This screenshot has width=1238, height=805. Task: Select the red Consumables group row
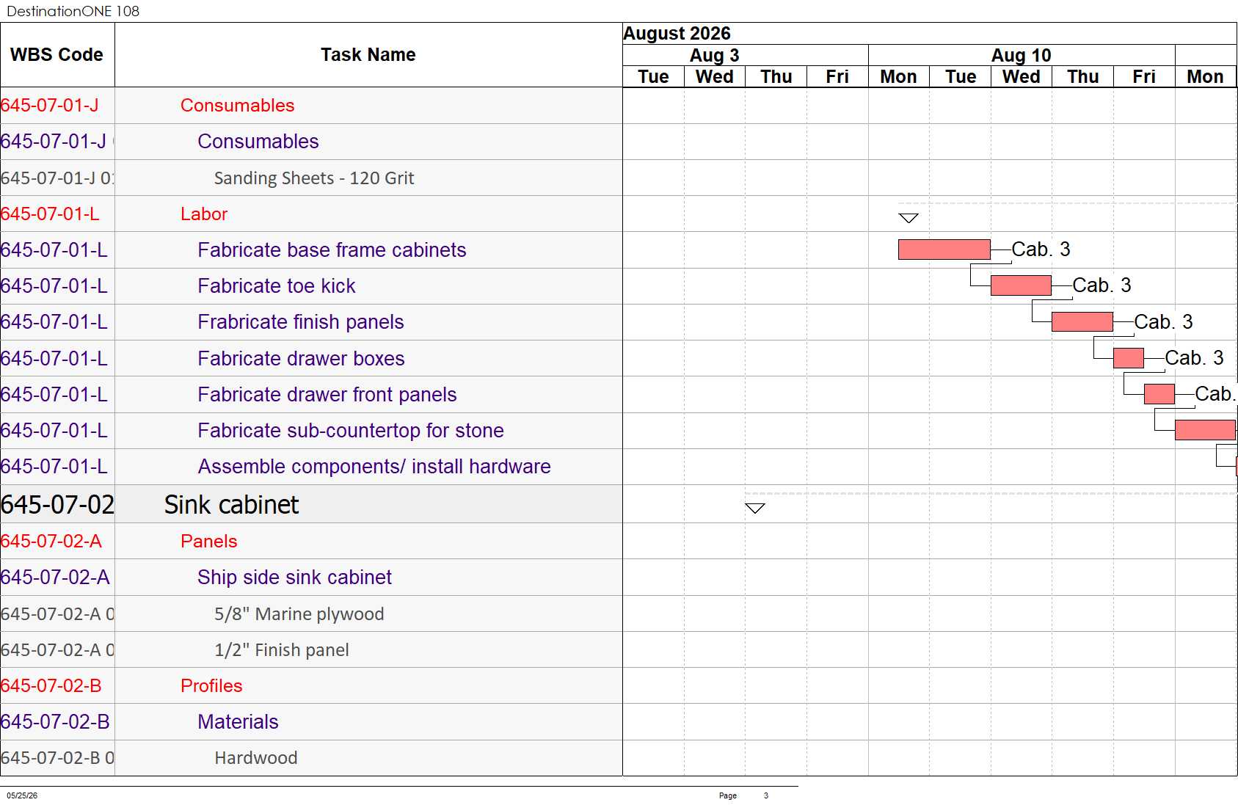pyautogui.click(x=311, y=106)
